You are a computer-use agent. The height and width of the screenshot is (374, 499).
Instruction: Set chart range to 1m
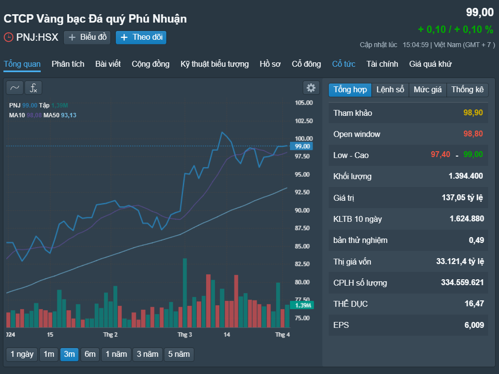tap(49, 354)
